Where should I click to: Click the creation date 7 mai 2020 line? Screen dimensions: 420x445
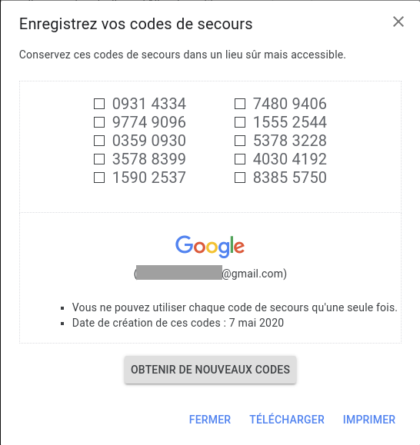178,323
